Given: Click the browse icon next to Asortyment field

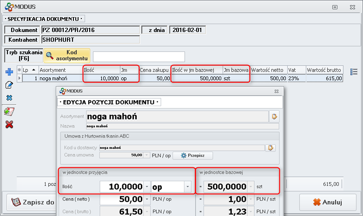Looking at the screenshot, I should [274, 116].
